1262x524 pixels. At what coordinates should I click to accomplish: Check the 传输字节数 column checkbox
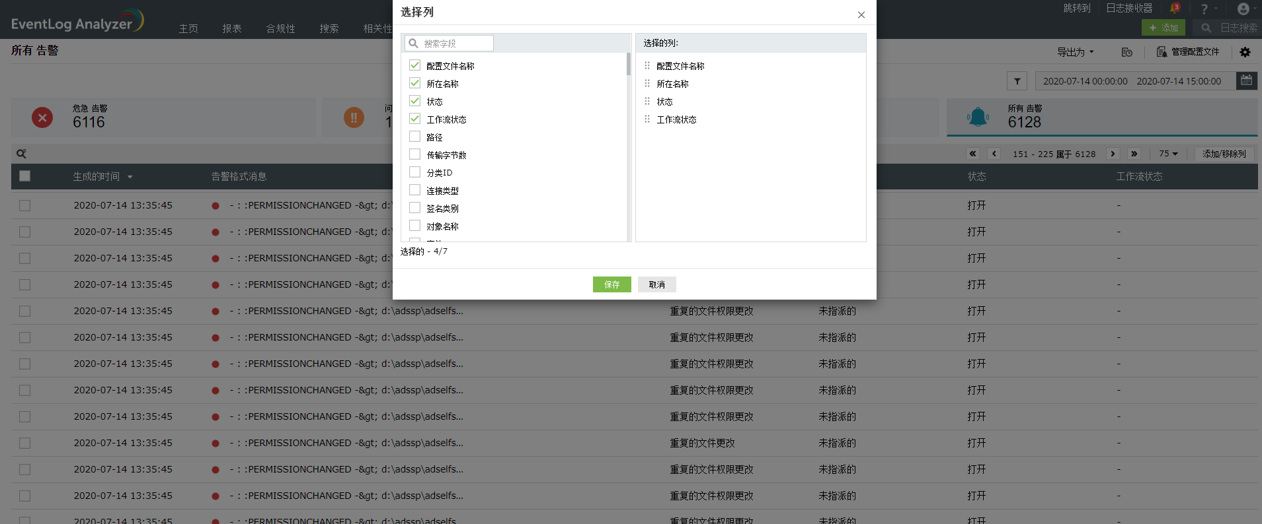[x=414, y=154]
